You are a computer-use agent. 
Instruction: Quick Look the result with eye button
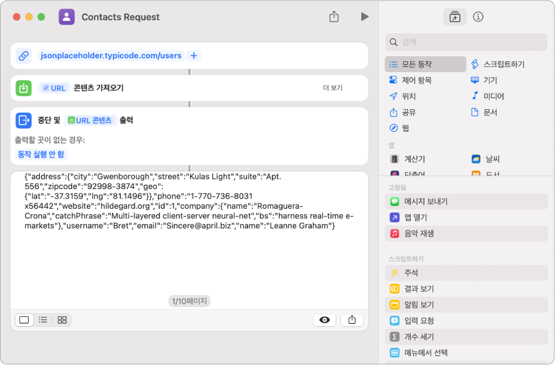324,320
